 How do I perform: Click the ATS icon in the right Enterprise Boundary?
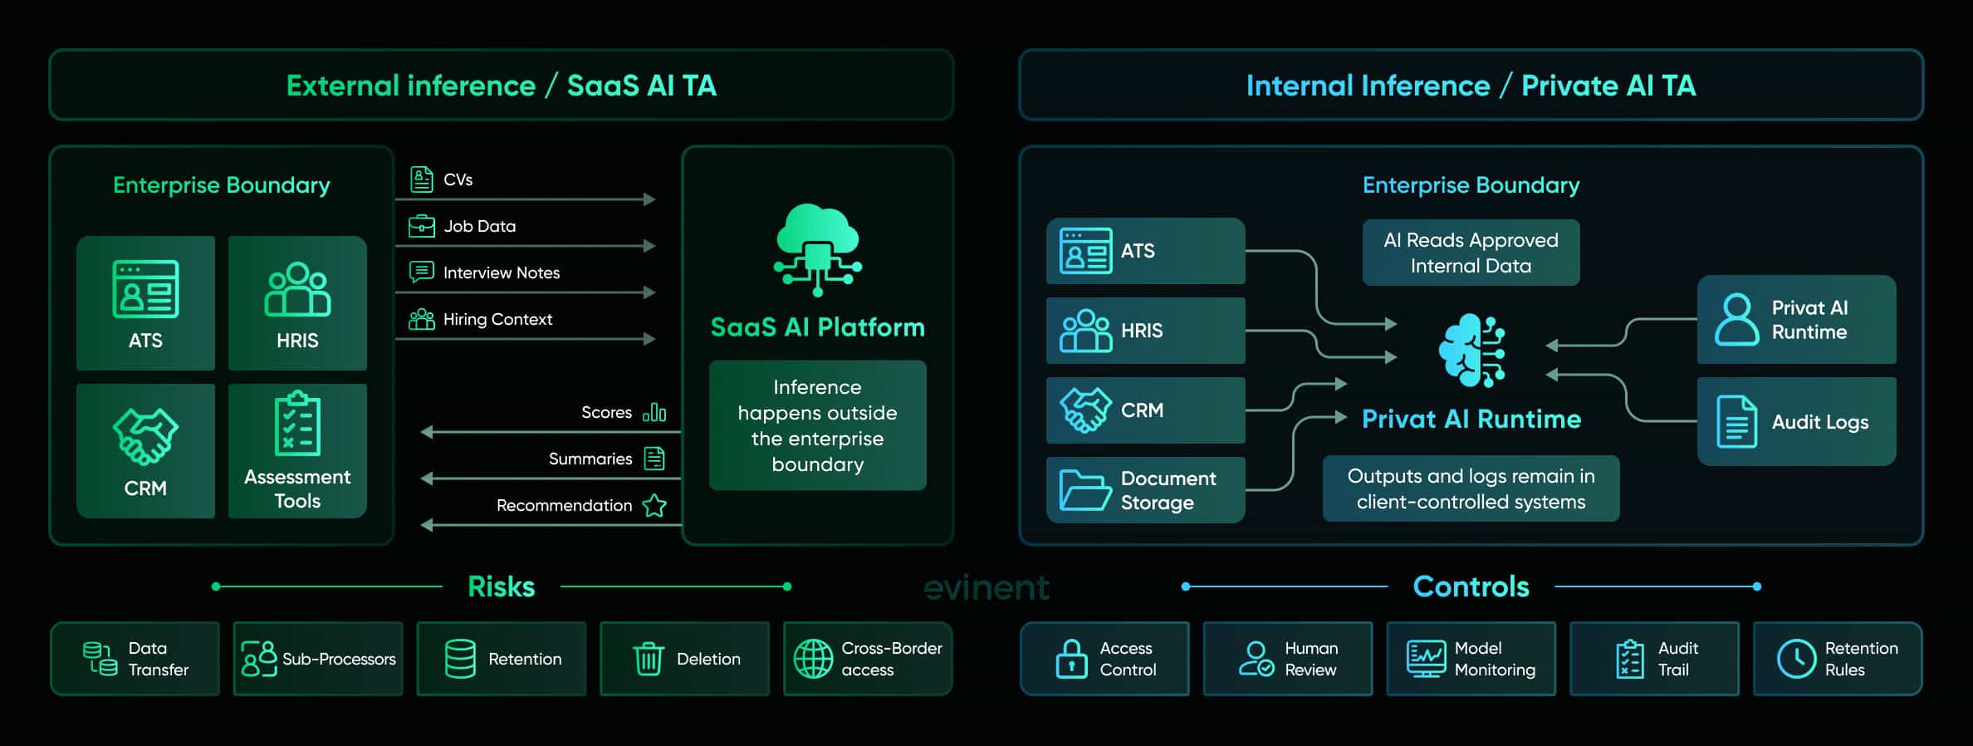pos(1085,251)
